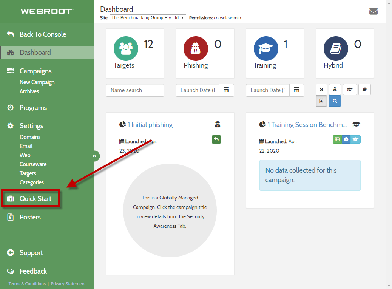The width and height of the screenshot is (392, 289).
Task: Open Categories settings
Action: click(x=31, y=182)
